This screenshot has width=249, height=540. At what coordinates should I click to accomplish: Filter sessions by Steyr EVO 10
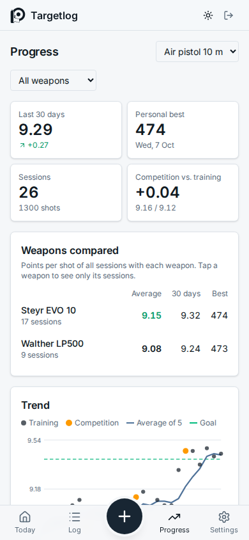(124, 315)
